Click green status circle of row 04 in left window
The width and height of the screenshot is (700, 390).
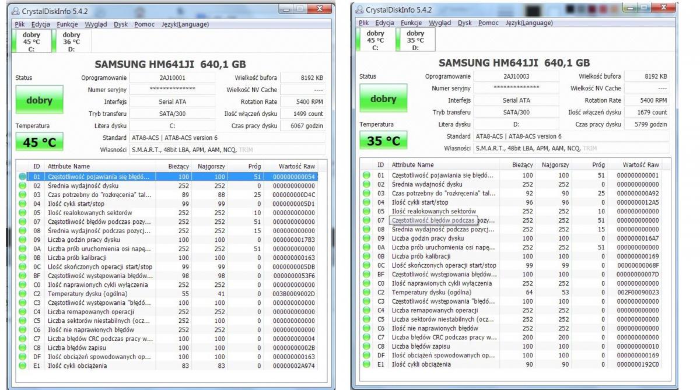point(23,204)
